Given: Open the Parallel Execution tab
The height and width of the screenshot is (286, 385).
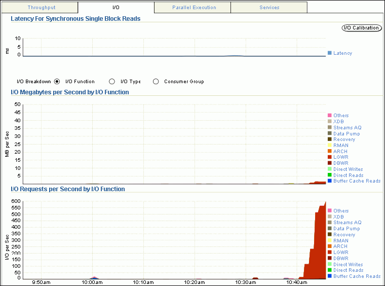Looking at the screenshot, I should [194, 8].
